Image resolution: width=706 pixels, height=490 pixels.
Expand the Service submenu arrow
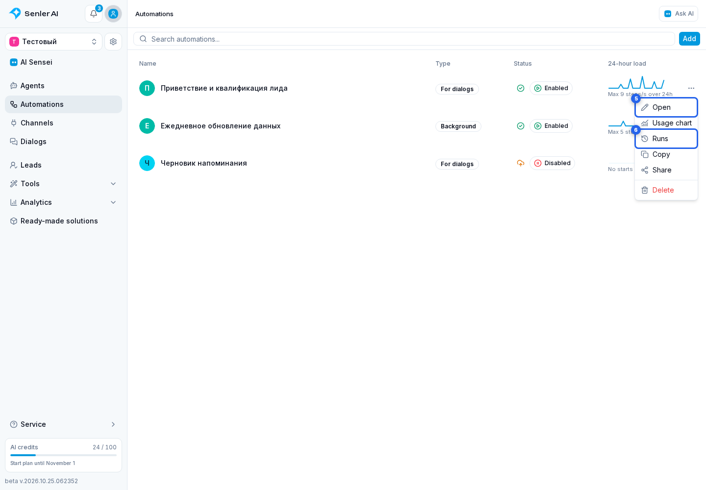click(113, 424)
